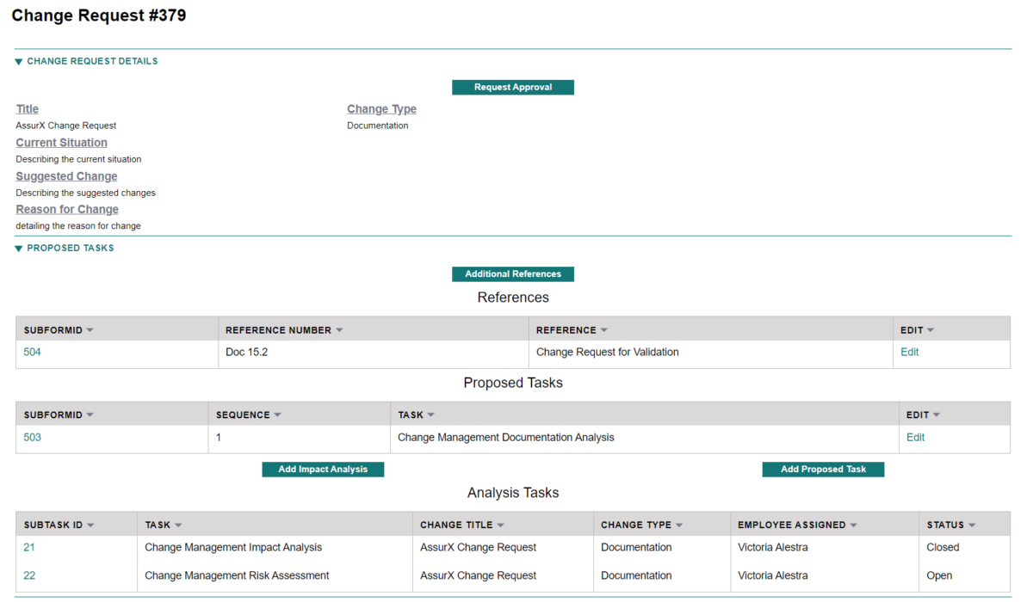
Task: Collapse the Change Request Details section
Action: (x=18, y=60)
